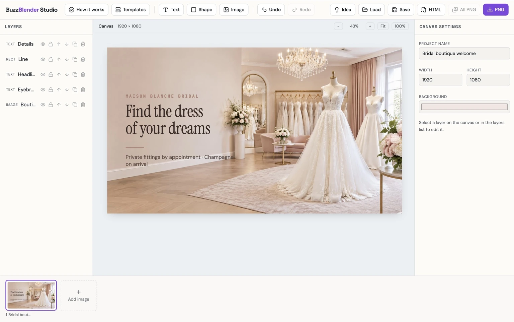Edit the canvas Height field
Screen dimensions: 514x322
click(x=488, y=80)
